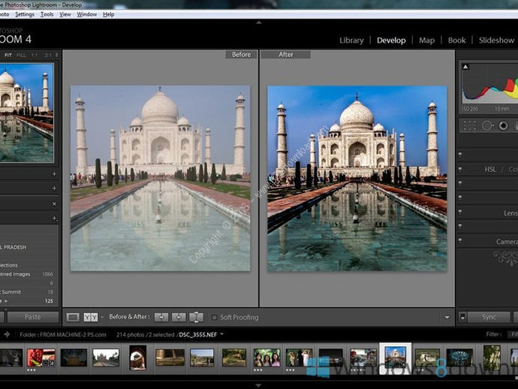Click the 'Folder : FROM MACHINE-2 PS.com' text

(x=63, y=335)
